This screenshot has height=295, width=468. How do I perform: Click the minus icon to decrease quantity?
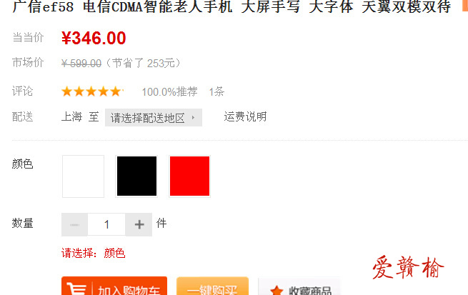pos(74,224)
